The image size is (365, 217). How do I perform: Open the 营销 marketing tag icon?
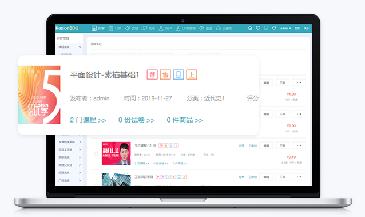(x=128, y=28)
